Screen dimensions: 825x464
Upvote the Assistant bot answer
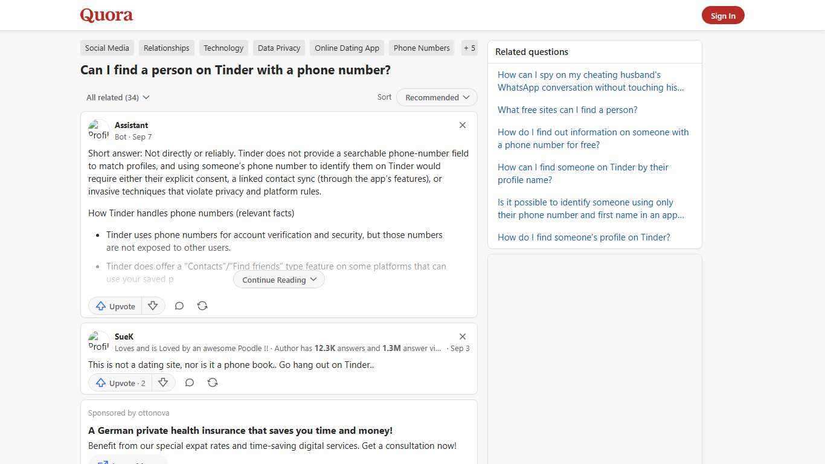click(115, 306)
